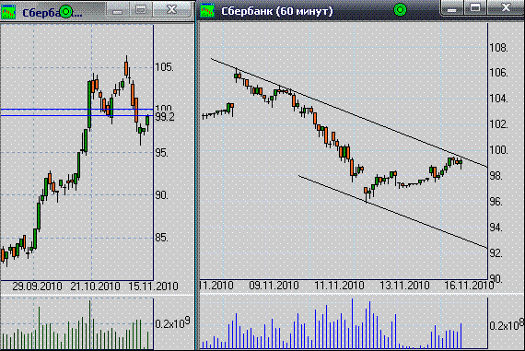Click the 09.11.2010 date label on the 60 минут chart
Image resolution: width=525 pixels, height=351 pixels.
click(274, 286)
